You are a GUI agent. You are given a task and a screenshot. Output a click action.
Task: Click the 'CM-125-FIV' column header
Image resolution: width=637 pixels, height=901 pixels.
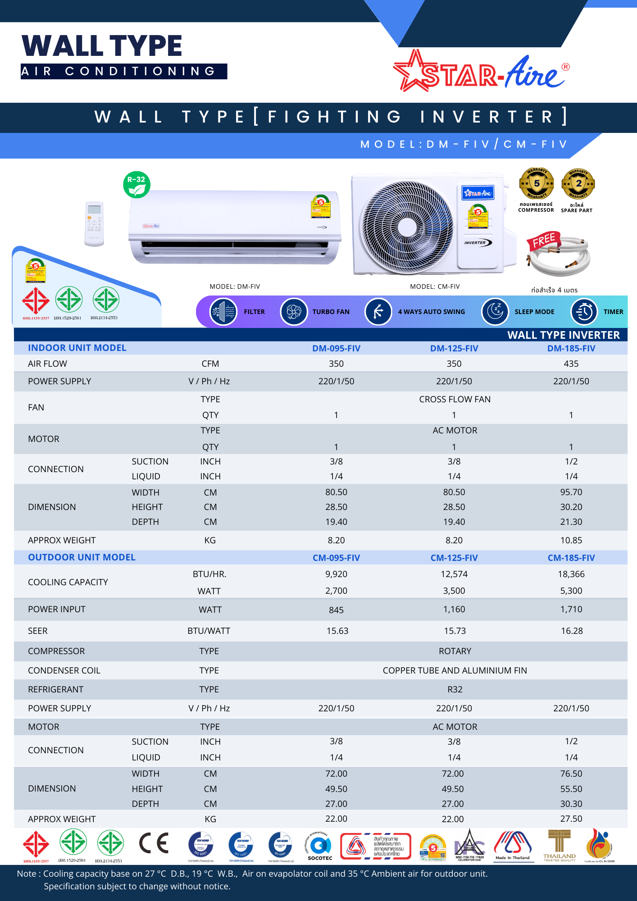(x=454, y=558)
